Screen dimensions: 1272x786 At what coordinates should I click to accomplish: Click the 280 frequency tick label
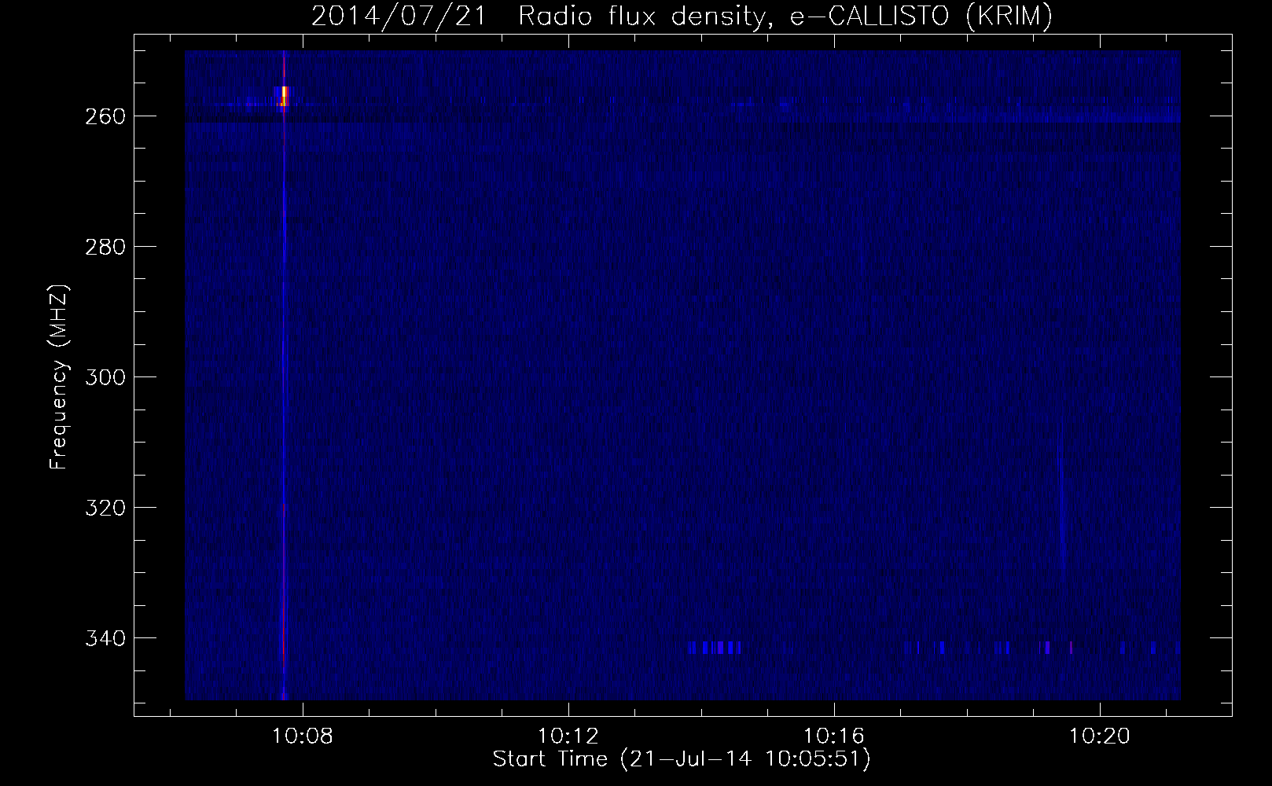pyautogui.click(x=105, y=247)
